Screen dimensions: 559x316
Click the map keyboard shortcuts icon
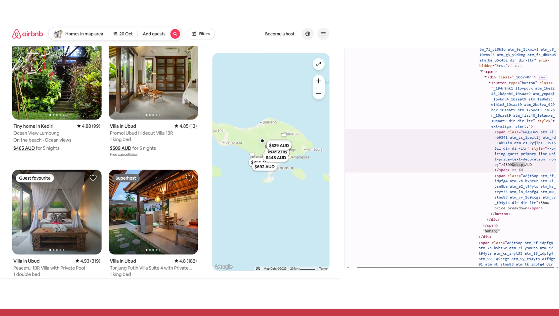click(x=258, y=268)
